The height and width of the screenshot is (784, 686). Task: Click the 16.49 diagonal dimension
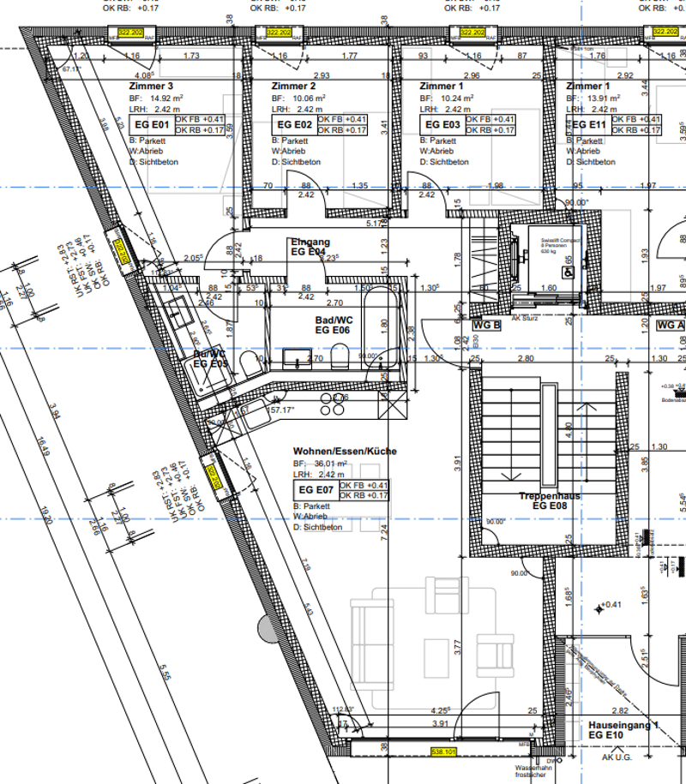pyautogui.click(x=44, y=446)
